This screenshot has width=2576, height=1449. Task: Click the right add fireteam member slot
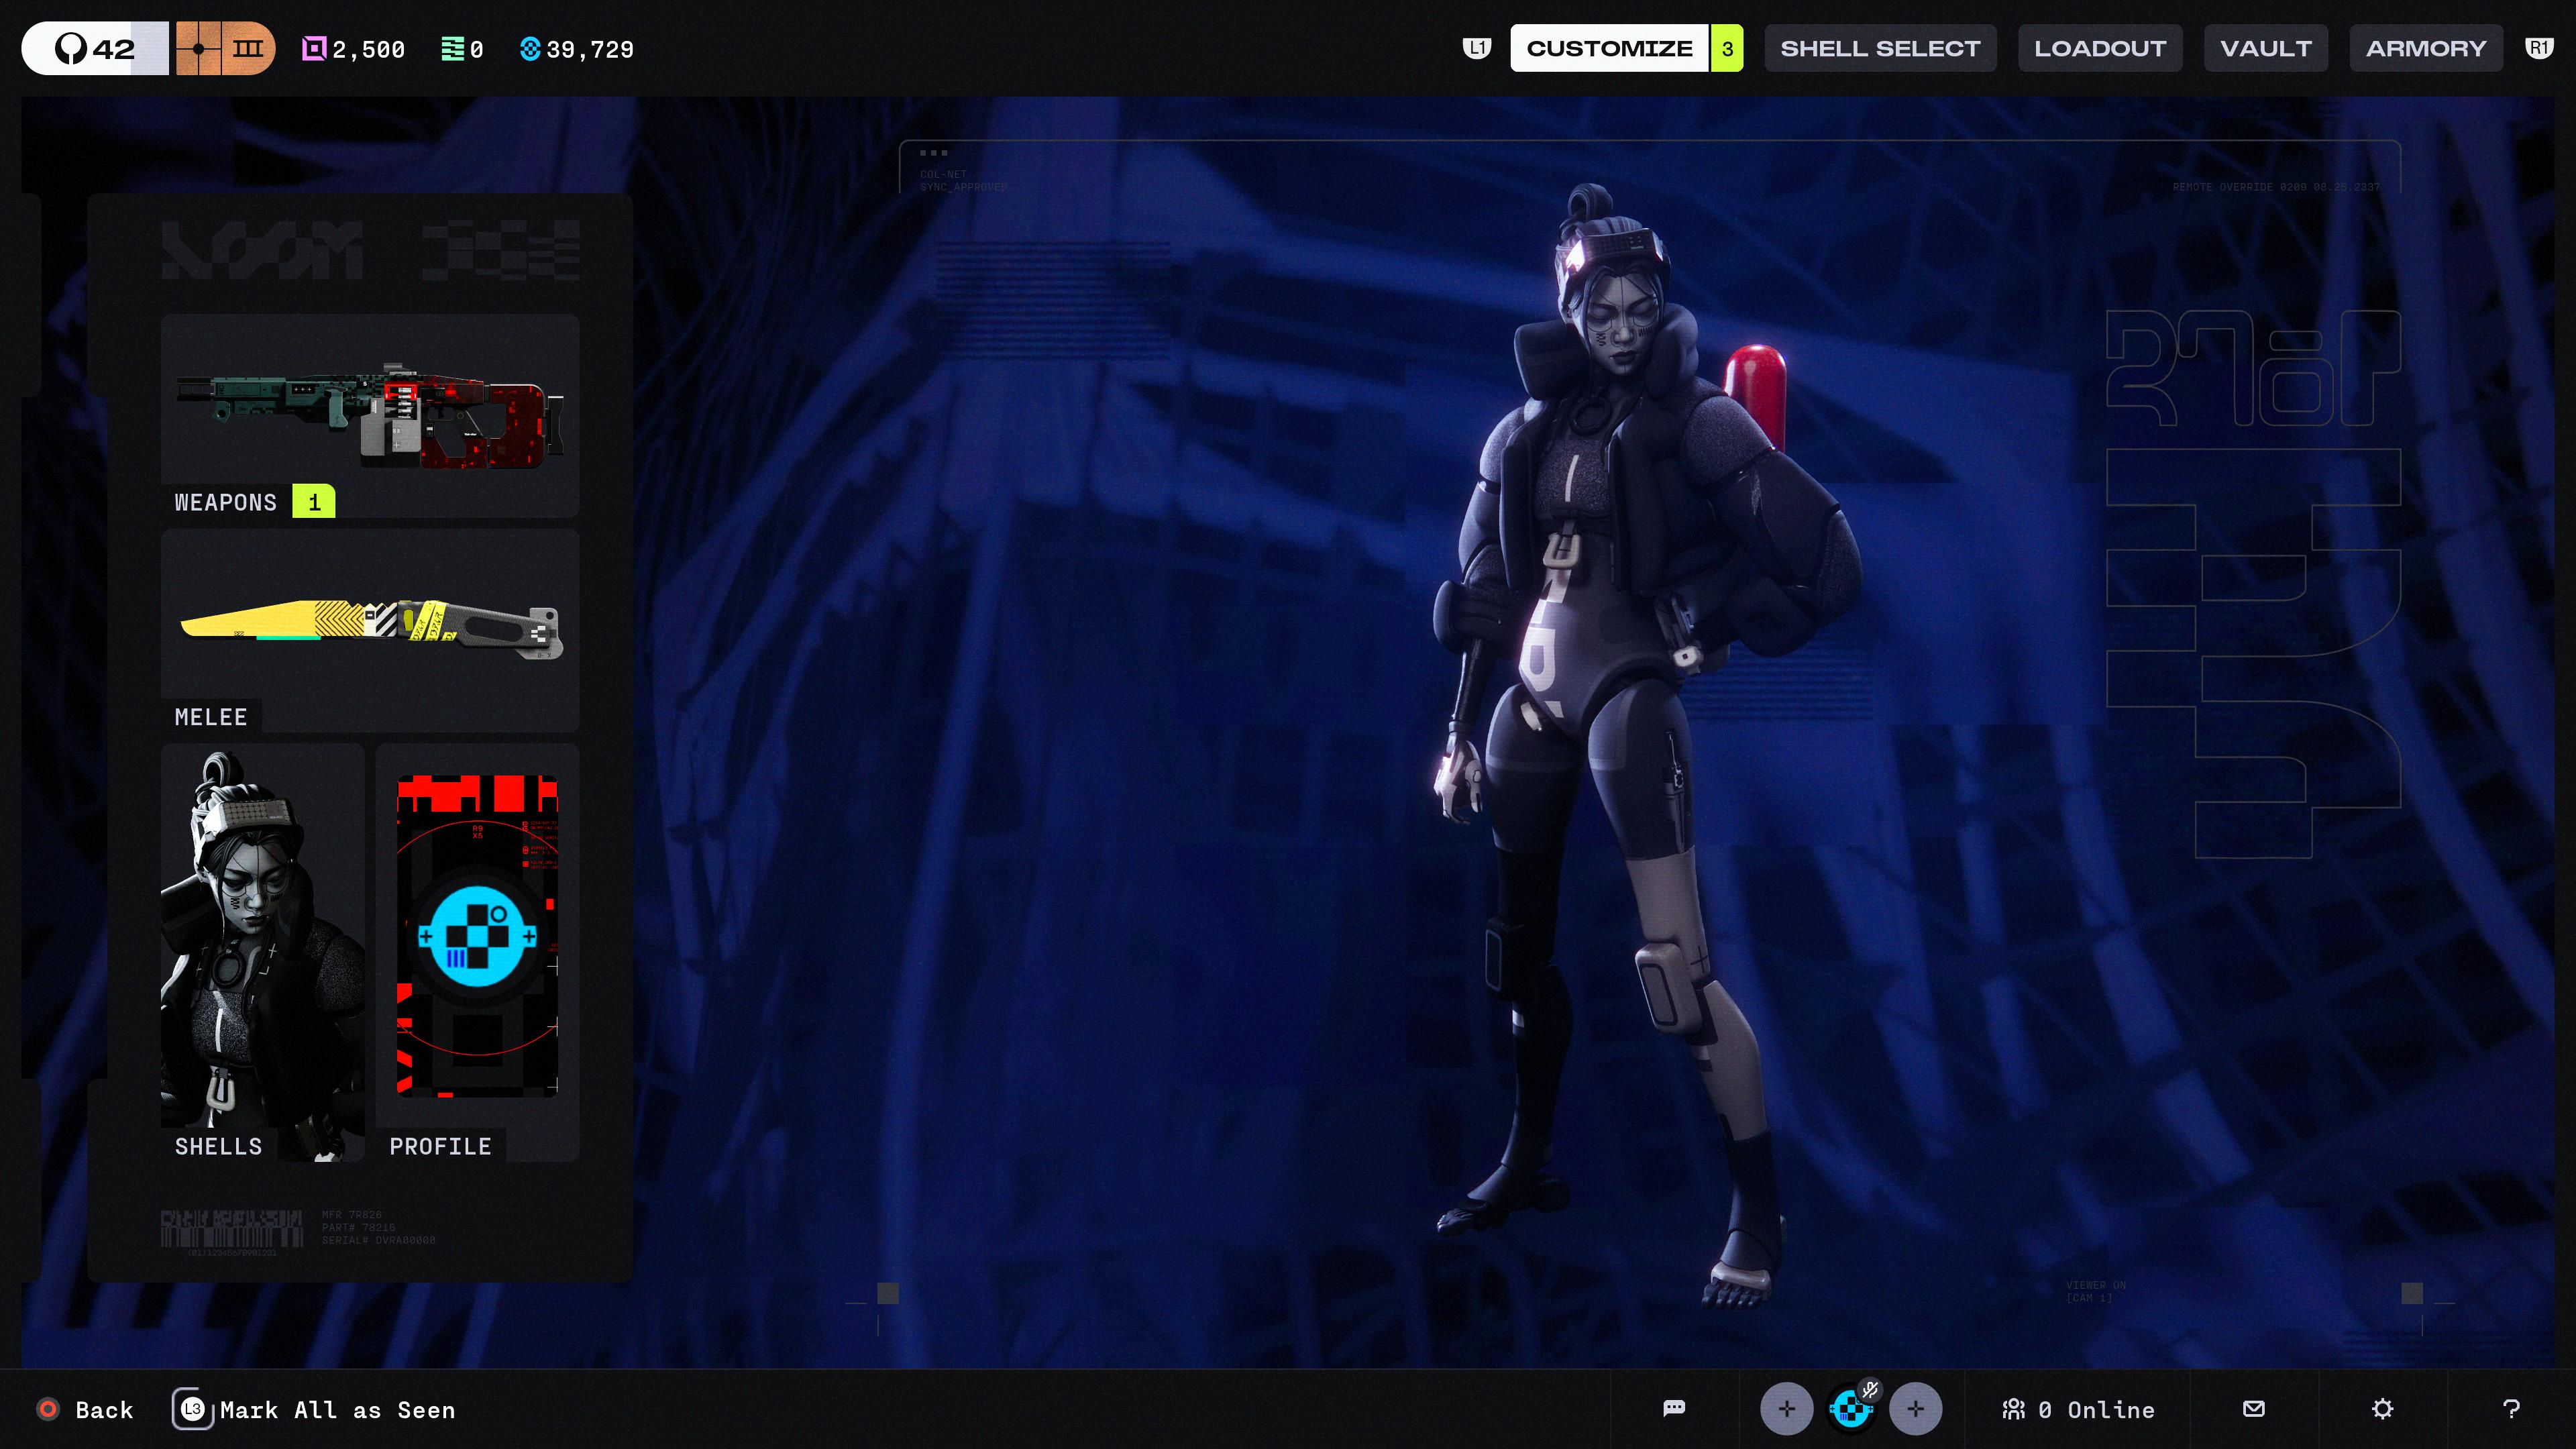point(1915,1409)
